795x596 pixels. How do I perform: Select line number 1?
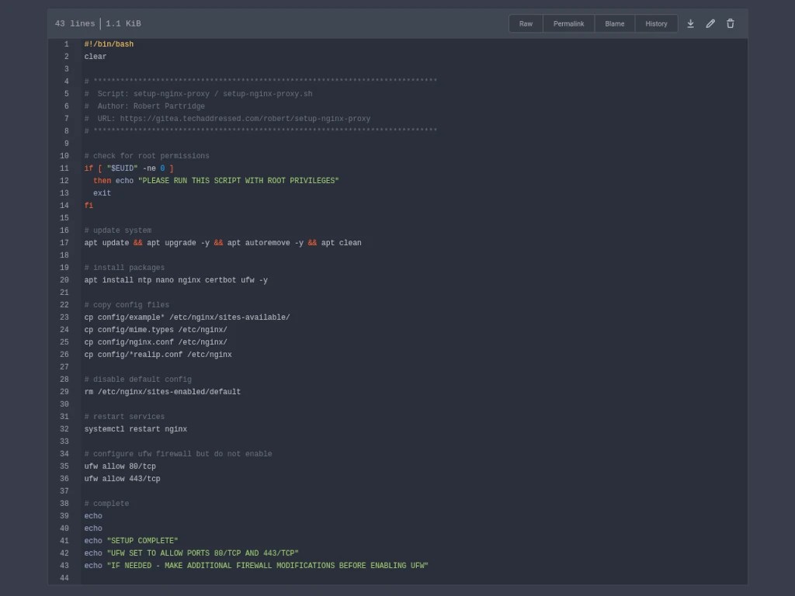click(66, 44)
